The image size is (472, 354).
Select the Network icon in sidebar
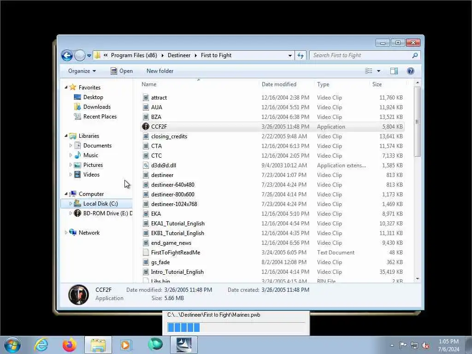(72, 232)
